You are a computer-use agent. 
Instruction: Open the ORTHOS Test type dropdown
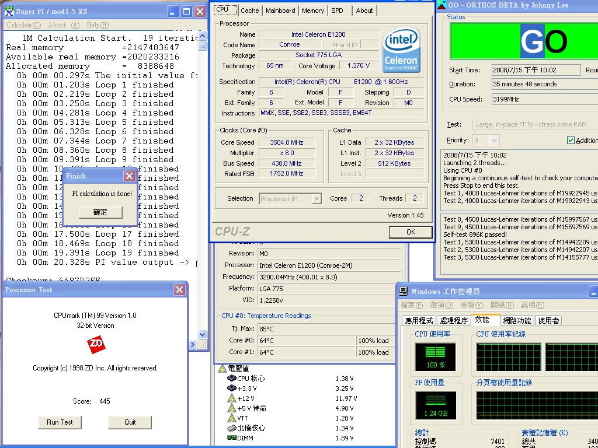535,124
